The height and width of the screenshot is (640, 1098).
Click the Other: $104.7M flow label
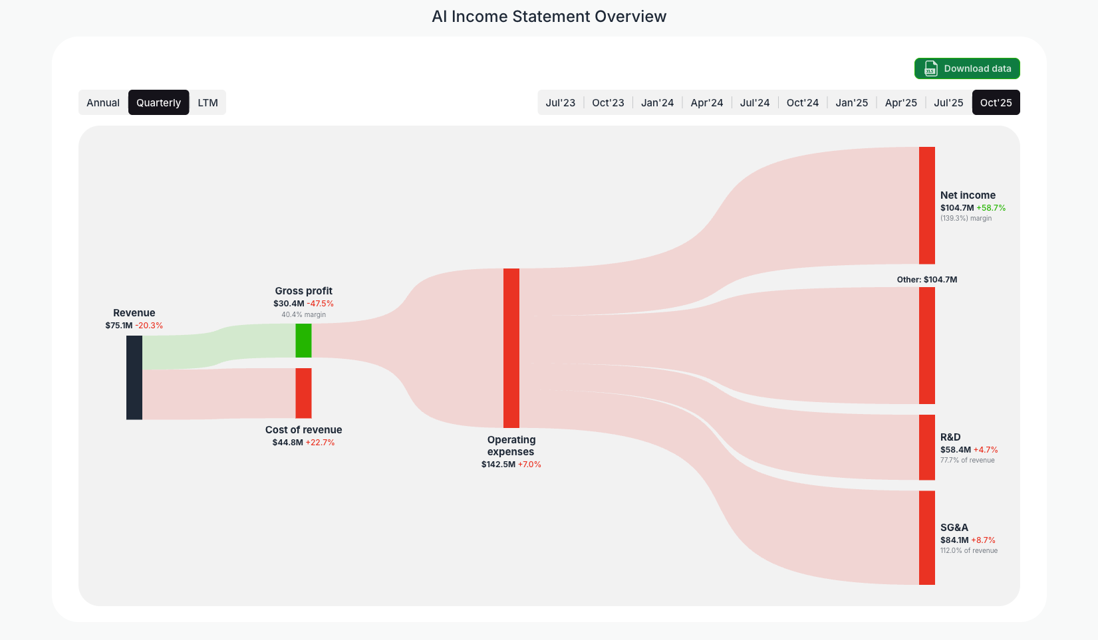click(926, 279)
